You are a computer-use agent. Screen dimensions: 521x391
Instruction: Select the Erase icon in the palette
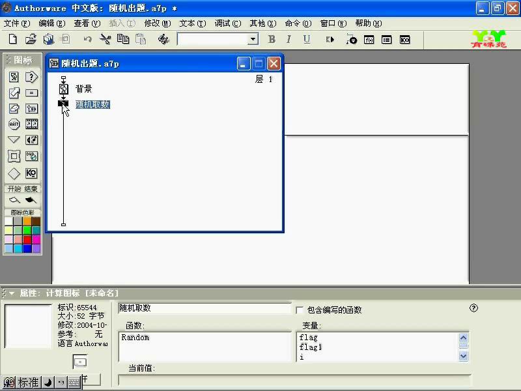[x=14, y=108]
